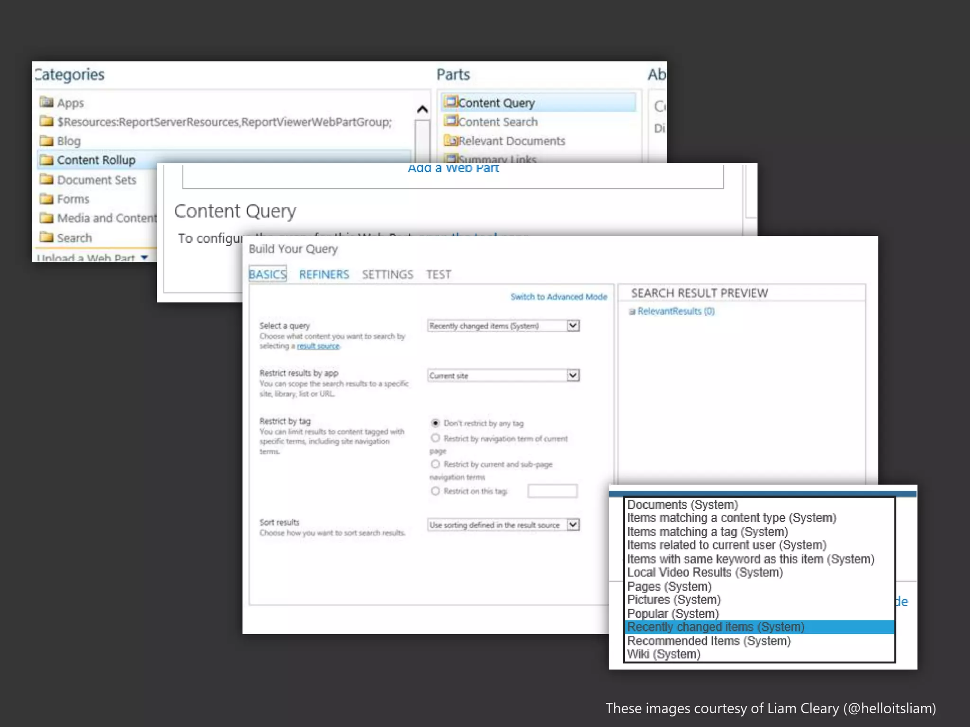
Task: Click the result source link
Action: tap(318, 346)
